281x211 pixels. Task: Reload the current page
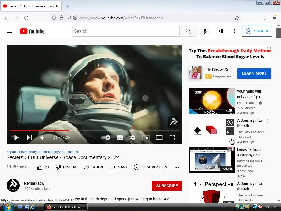point(26,18)
